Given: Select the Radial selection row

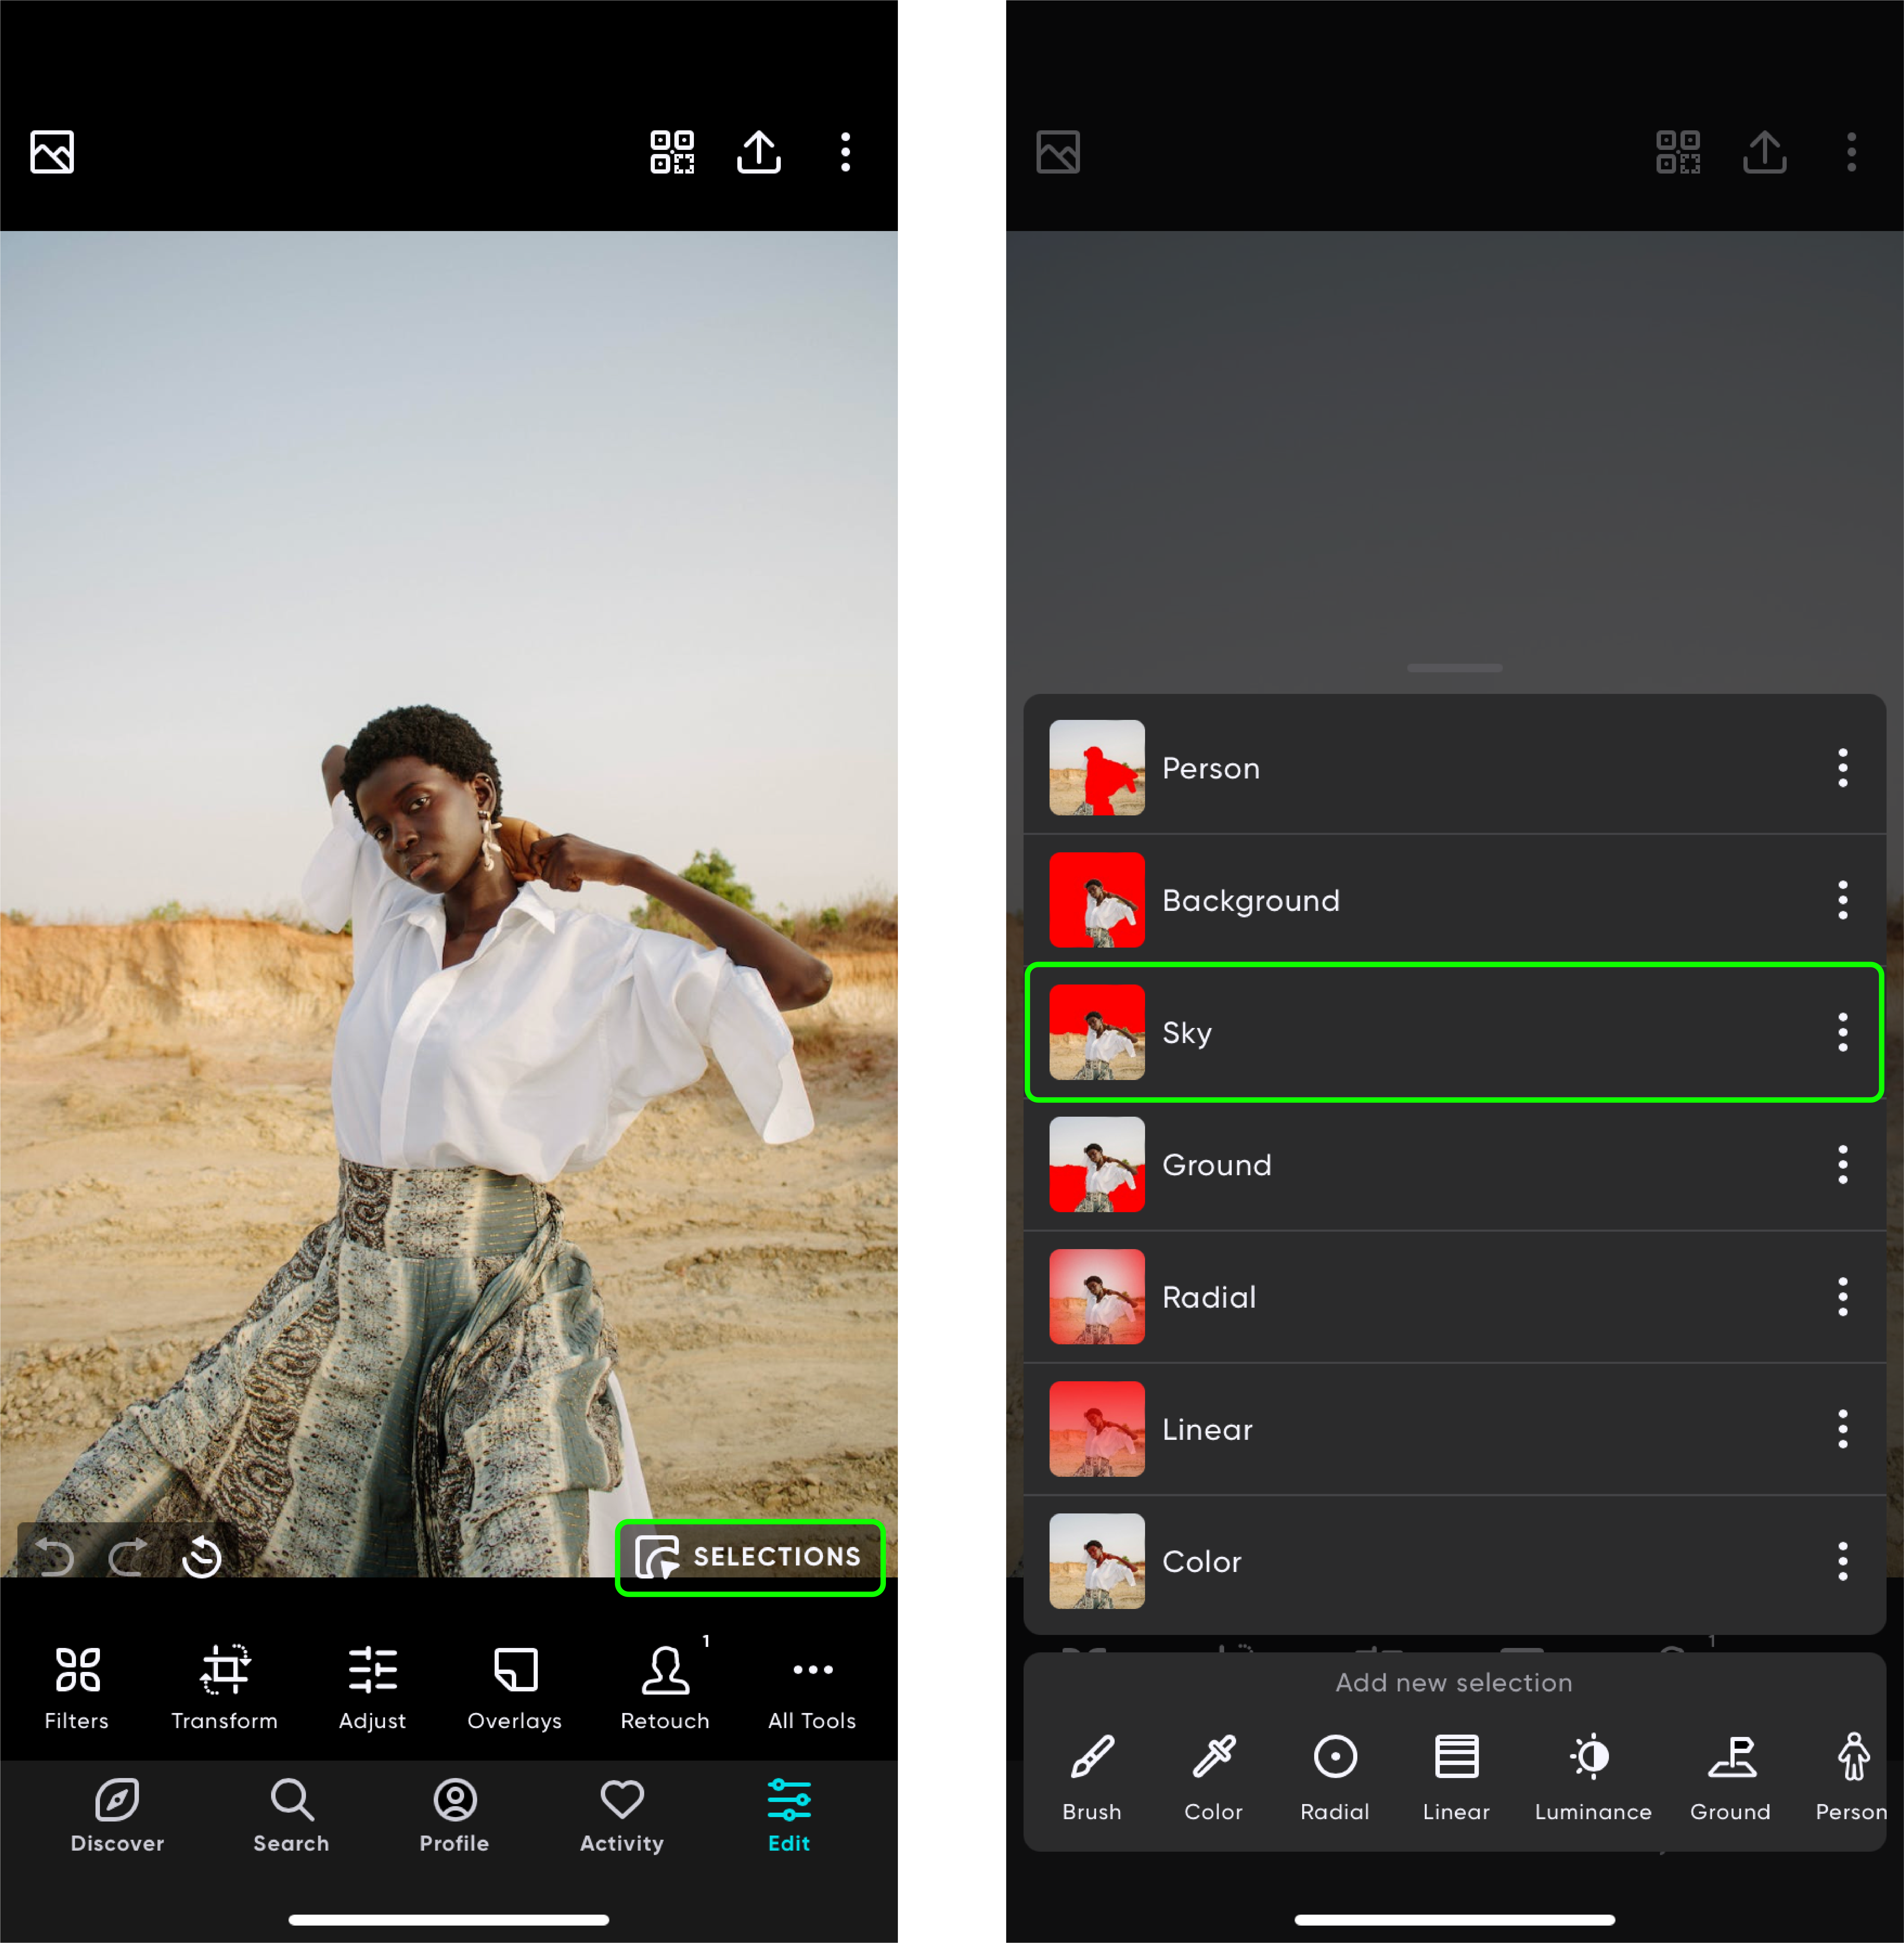Looking at the screenshot, I should click(1454, 1297).
